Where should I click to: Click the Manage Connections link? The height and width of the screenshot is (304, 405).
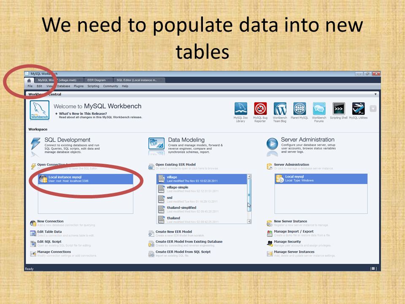tap(54, 252)
